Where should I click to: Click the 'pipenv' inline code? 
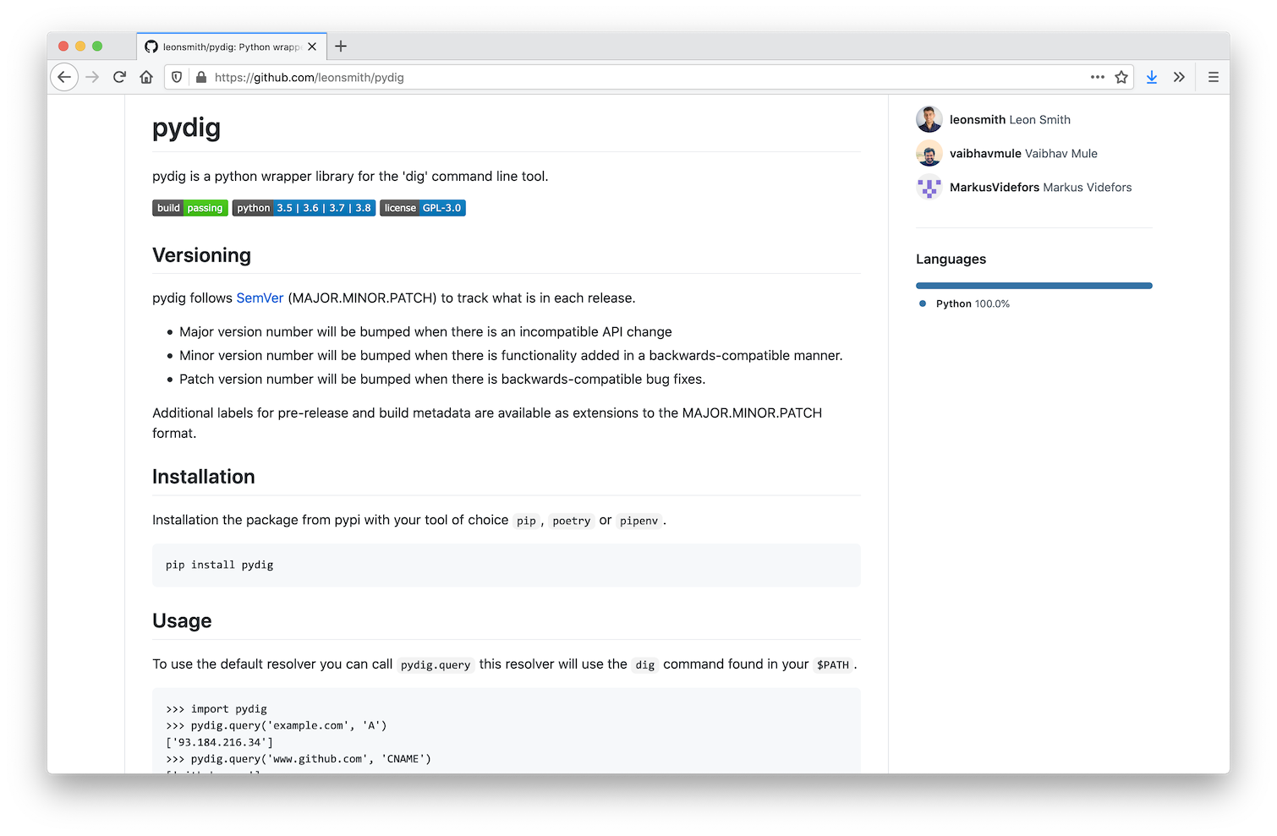point(638,521)
